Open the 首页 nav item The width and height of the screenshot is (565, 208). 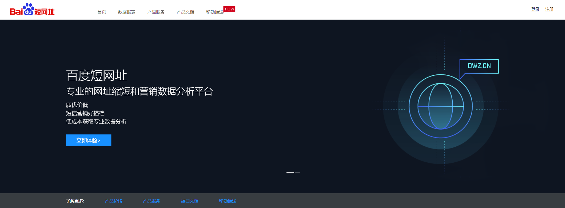[x=102, y=12]
